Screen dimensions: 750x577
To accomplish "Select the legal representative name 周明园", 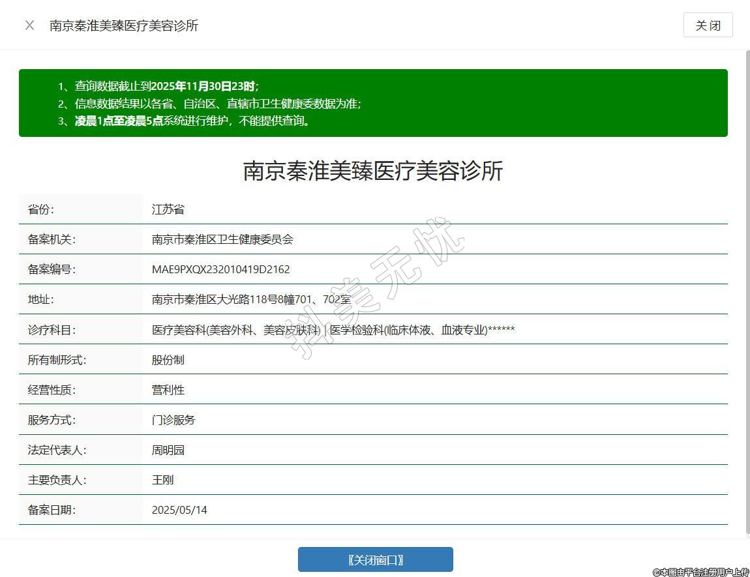I will point(168,450).
